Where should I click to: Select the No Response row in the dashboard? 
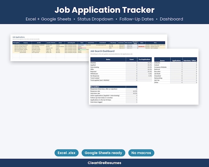click(121, 76)
